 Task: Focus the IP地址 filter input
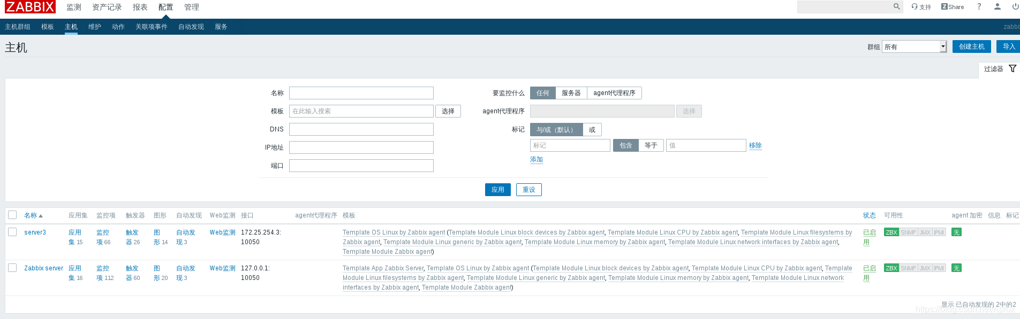point(361,147)
